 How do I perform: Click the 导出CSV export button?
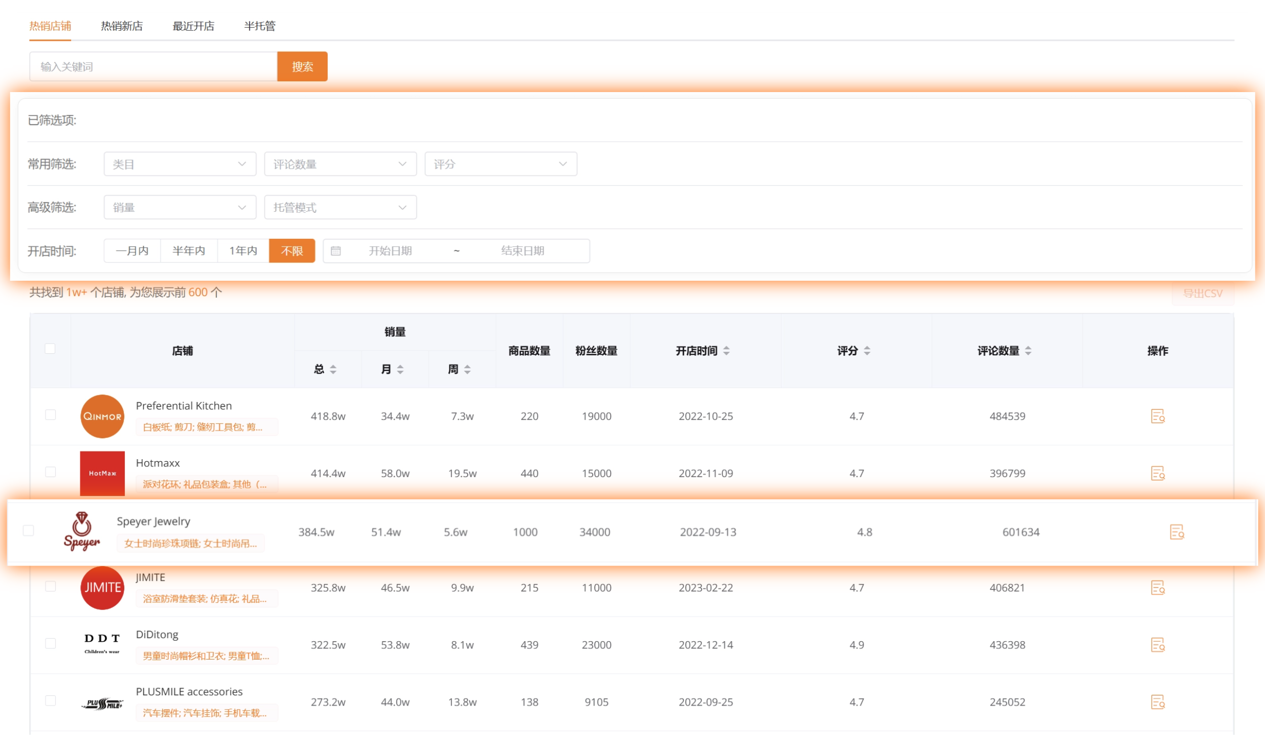pyautogui.click(x=1203, y=294)
